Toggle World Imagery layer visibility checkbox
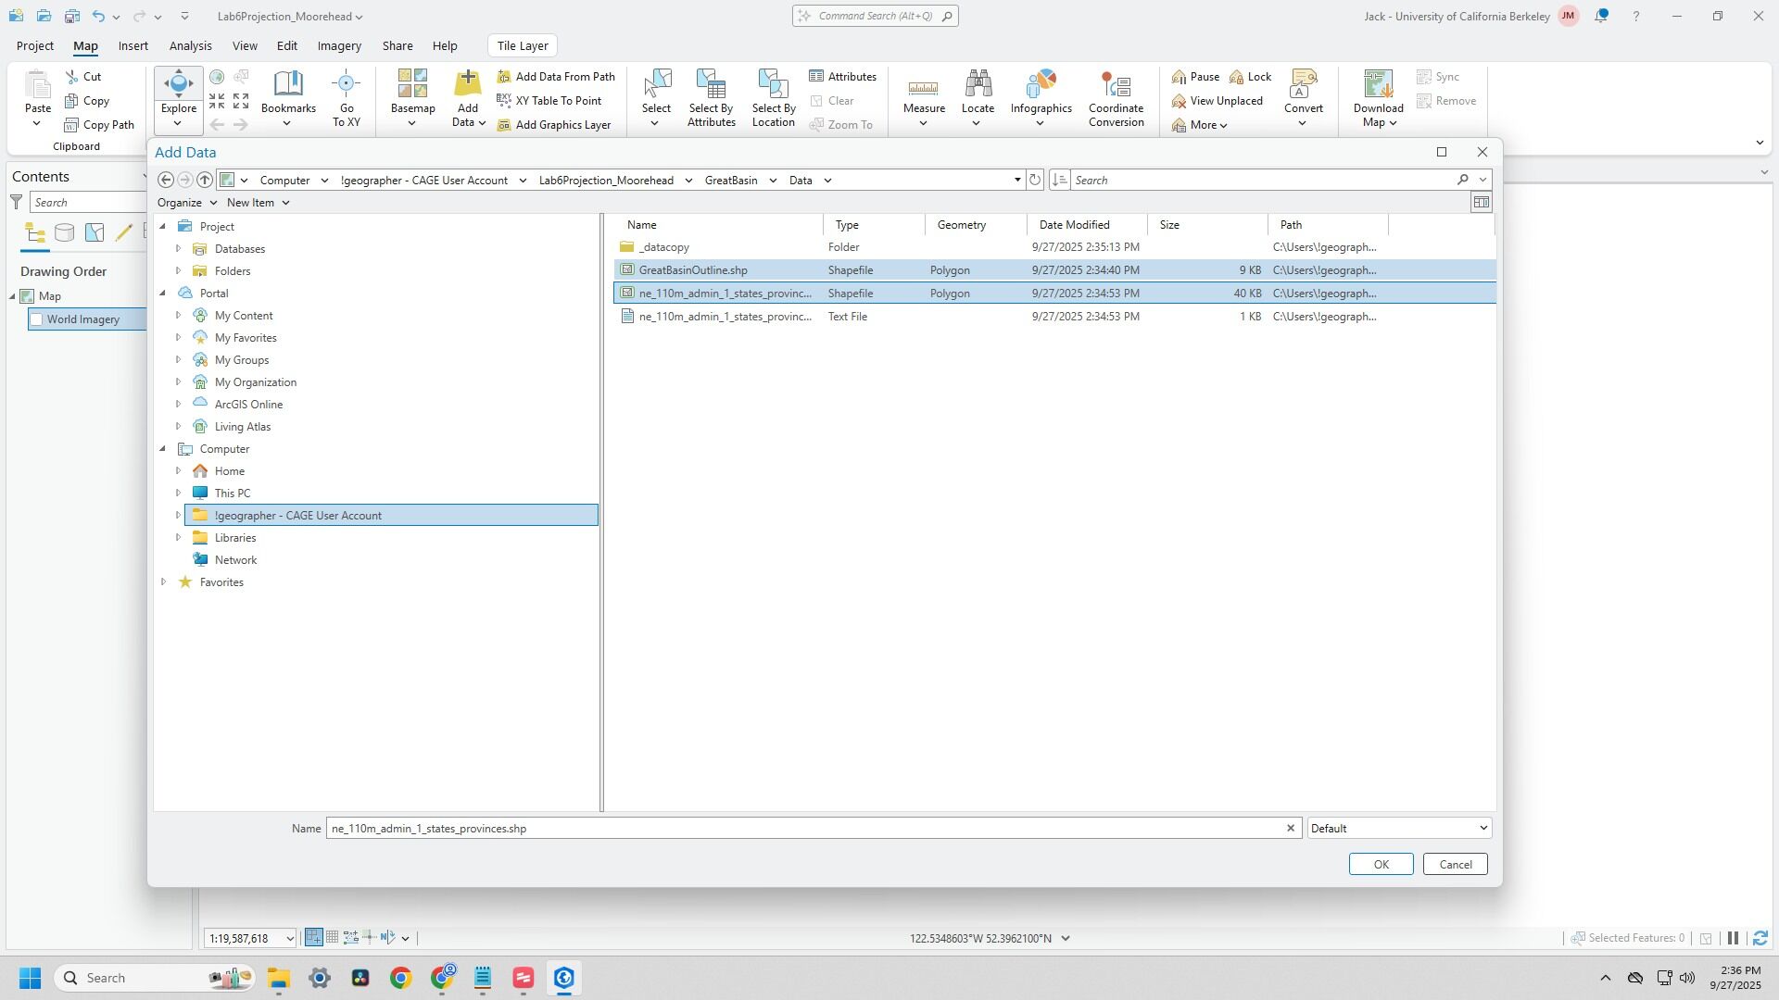 pyautogui.click(x=37, y=319)
